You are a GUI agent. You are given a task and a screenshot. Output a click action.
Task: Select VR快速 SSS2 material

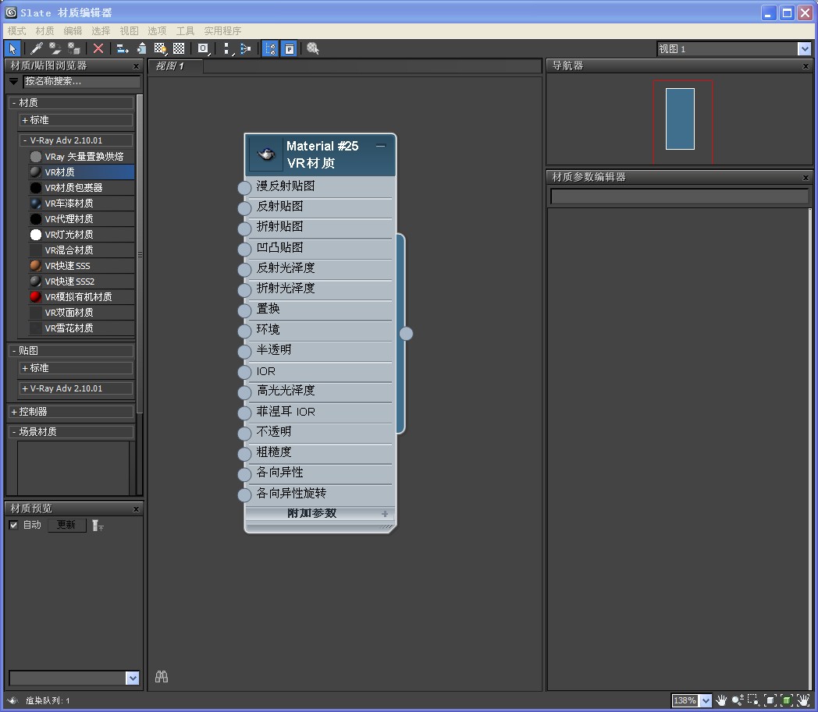(81, 282)
